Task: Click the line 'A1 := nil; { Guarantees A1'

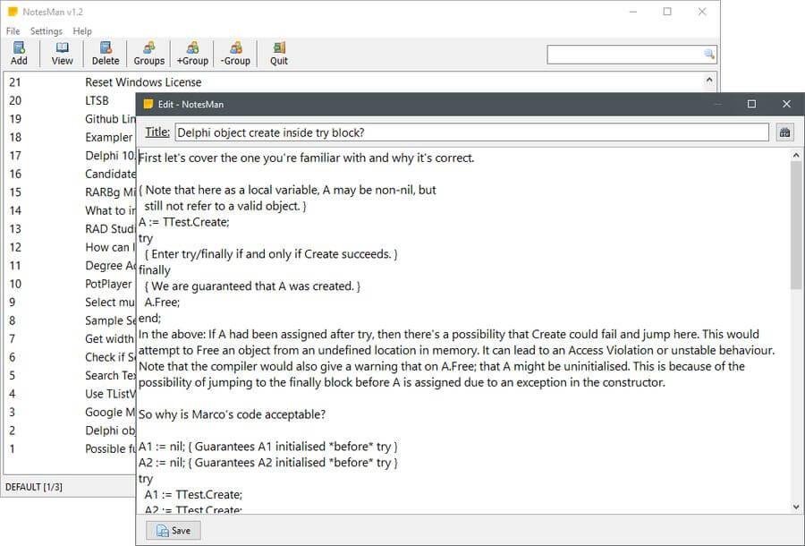Action: [x=268, y=447]
